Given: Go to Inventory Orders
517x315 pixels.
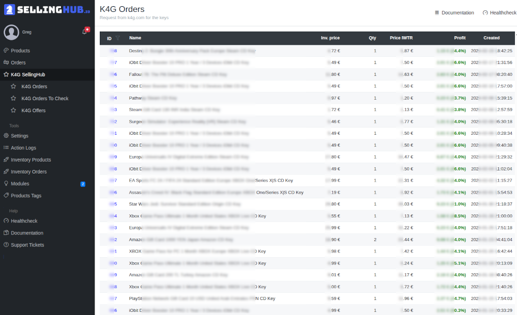Looking at the screenshot, I should coord(28,171).
